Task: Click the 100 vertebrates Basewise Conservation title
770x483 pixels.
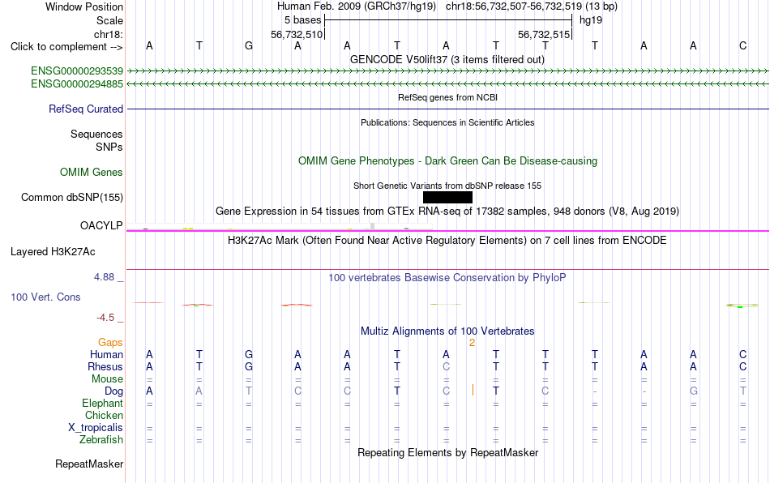Action: pos(447,278)
